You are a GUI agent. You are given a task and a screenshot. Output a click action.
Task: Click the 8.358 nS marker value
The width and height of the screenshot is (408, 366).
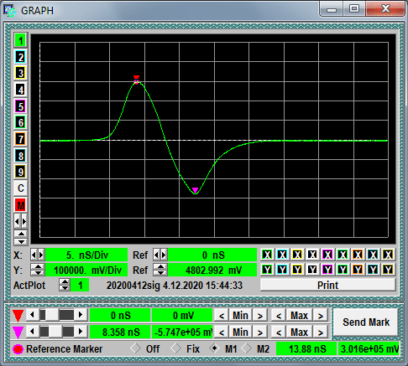(x=121, y=332)
